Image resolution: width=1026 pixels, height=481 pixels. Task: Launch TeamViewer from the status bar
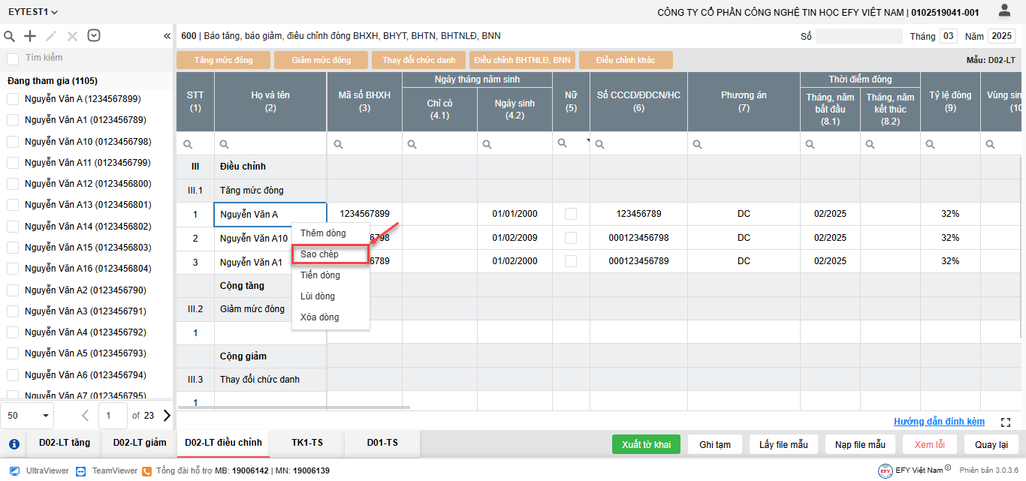coord(82,470)
